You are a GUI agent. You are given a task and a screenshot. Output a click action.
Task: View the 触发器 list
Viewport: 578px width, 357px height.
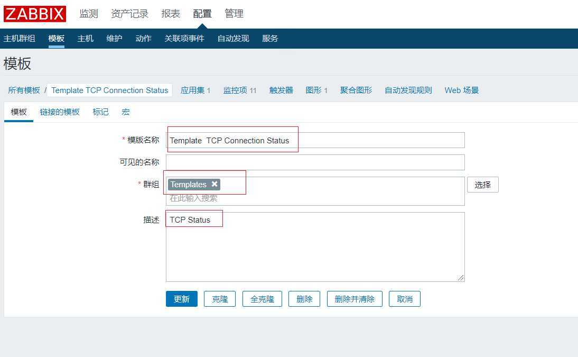click(281, 90)
